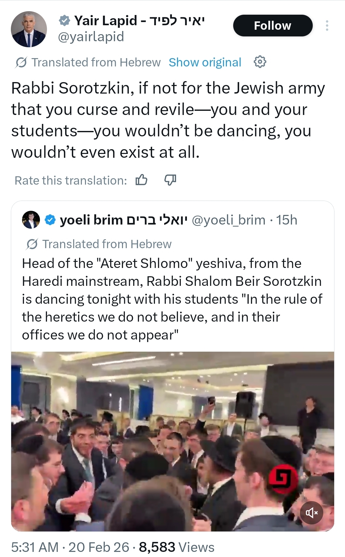Tap the Follow button

coord(272,26)
